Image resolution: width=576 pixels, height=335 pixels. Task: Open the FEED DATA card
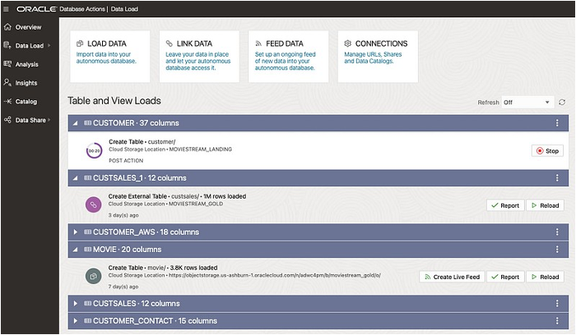click(288, 57)
